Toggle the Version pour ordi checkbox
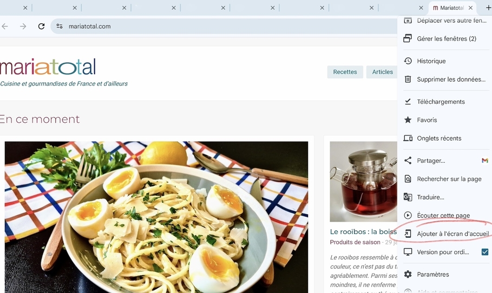 [485, 252]
